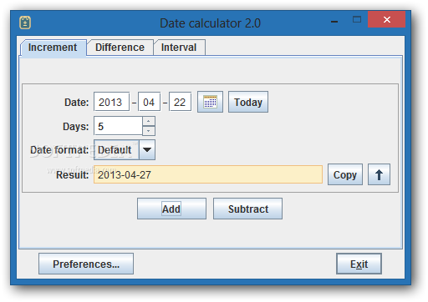
Task: Copy the result date
Action: 345,174
